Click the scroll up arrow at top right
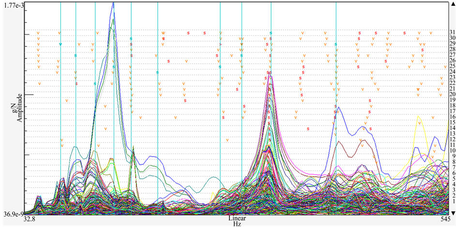Viewport: 456px width, 227px height. point(452,3)
